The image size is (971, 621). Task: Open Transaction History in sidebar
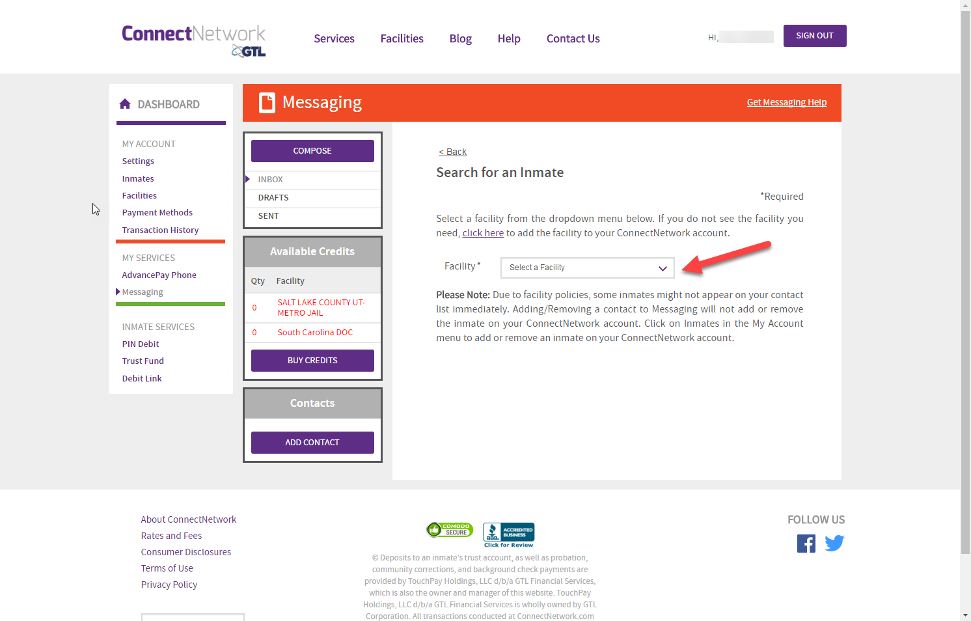tap(160, 230)
